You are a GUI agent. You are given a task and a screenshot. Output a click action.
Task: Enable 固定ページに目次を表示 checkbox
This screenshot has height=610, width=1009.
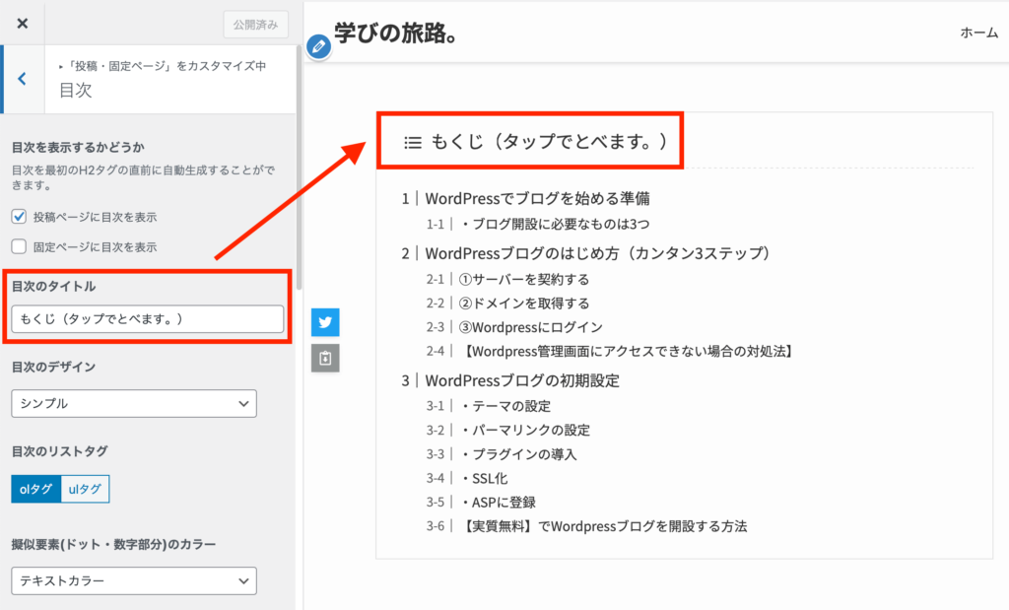[20, 246]
